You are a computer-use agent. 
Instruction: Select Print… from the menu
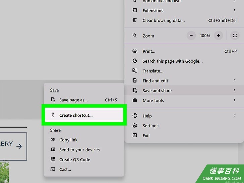pyautogui.click(x=184, y=51)
